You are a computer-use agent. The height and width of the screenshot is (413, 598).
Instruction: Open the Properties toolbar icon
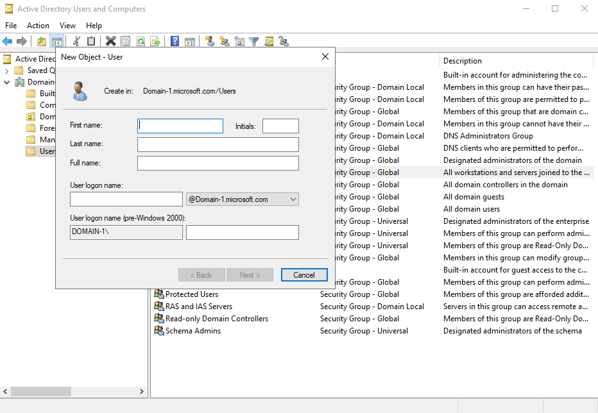pos(125,41)
